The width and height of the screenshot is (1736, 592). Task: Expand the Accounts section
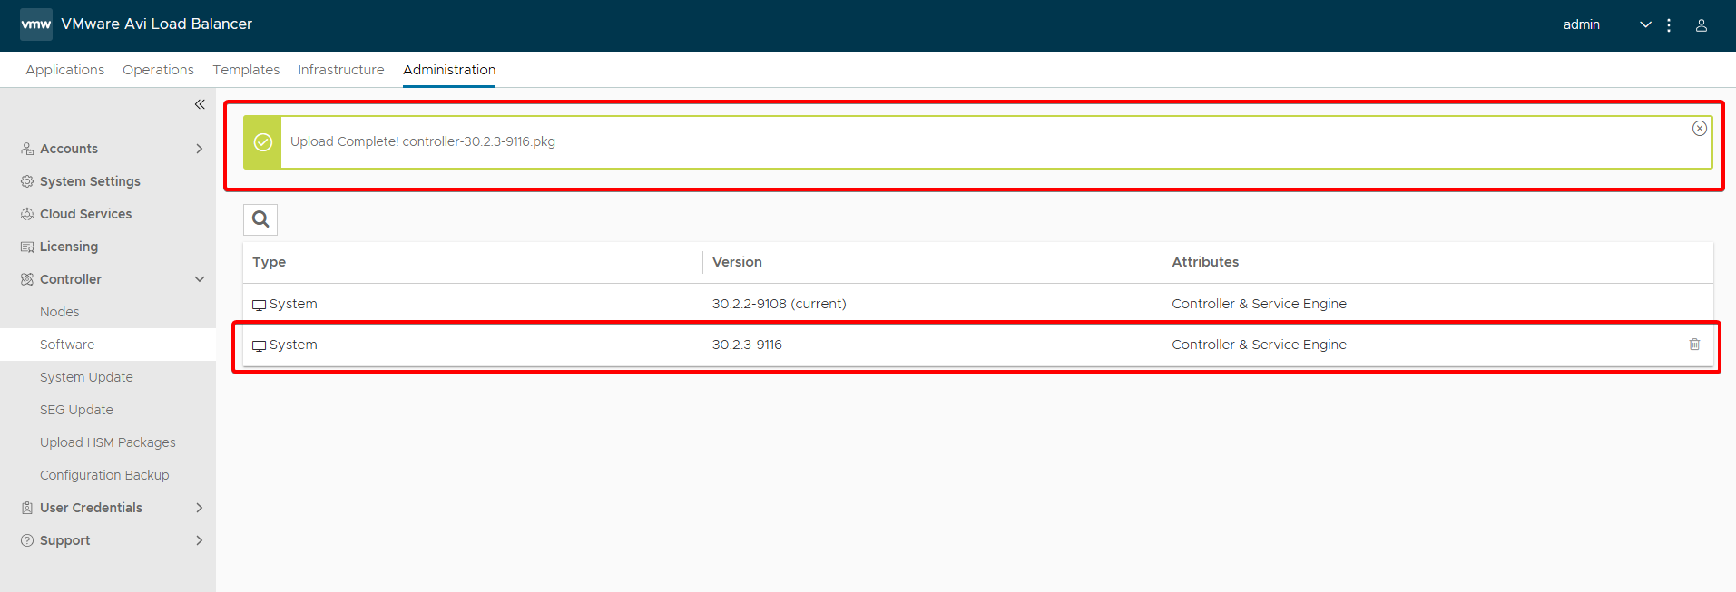tap(200, 149)
